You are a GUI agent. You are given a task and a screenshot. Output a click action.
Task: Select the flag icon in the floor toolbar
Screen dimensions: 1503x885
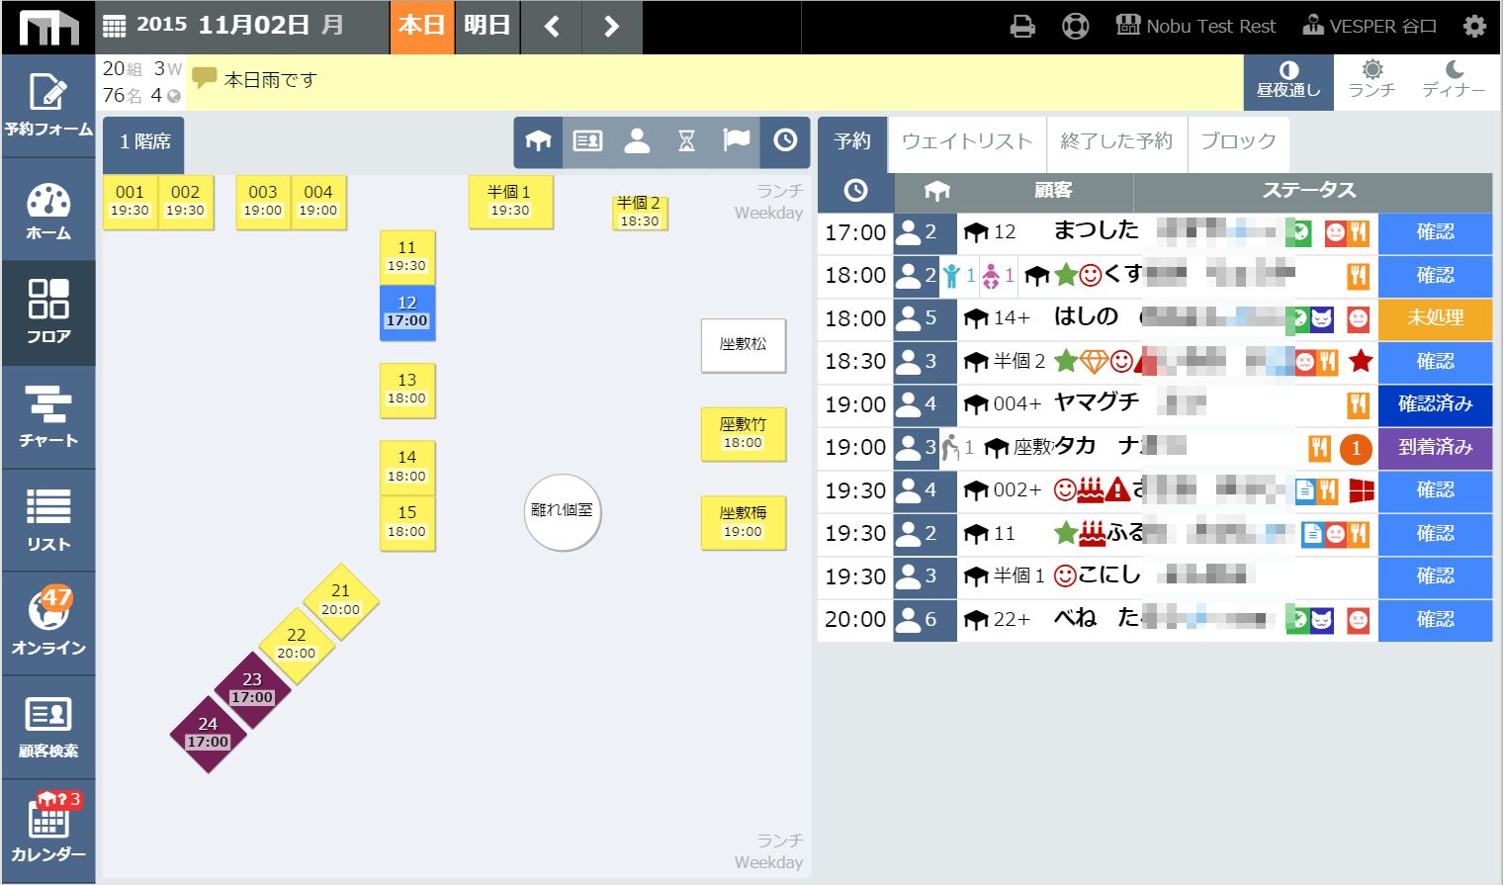[736, 141]
